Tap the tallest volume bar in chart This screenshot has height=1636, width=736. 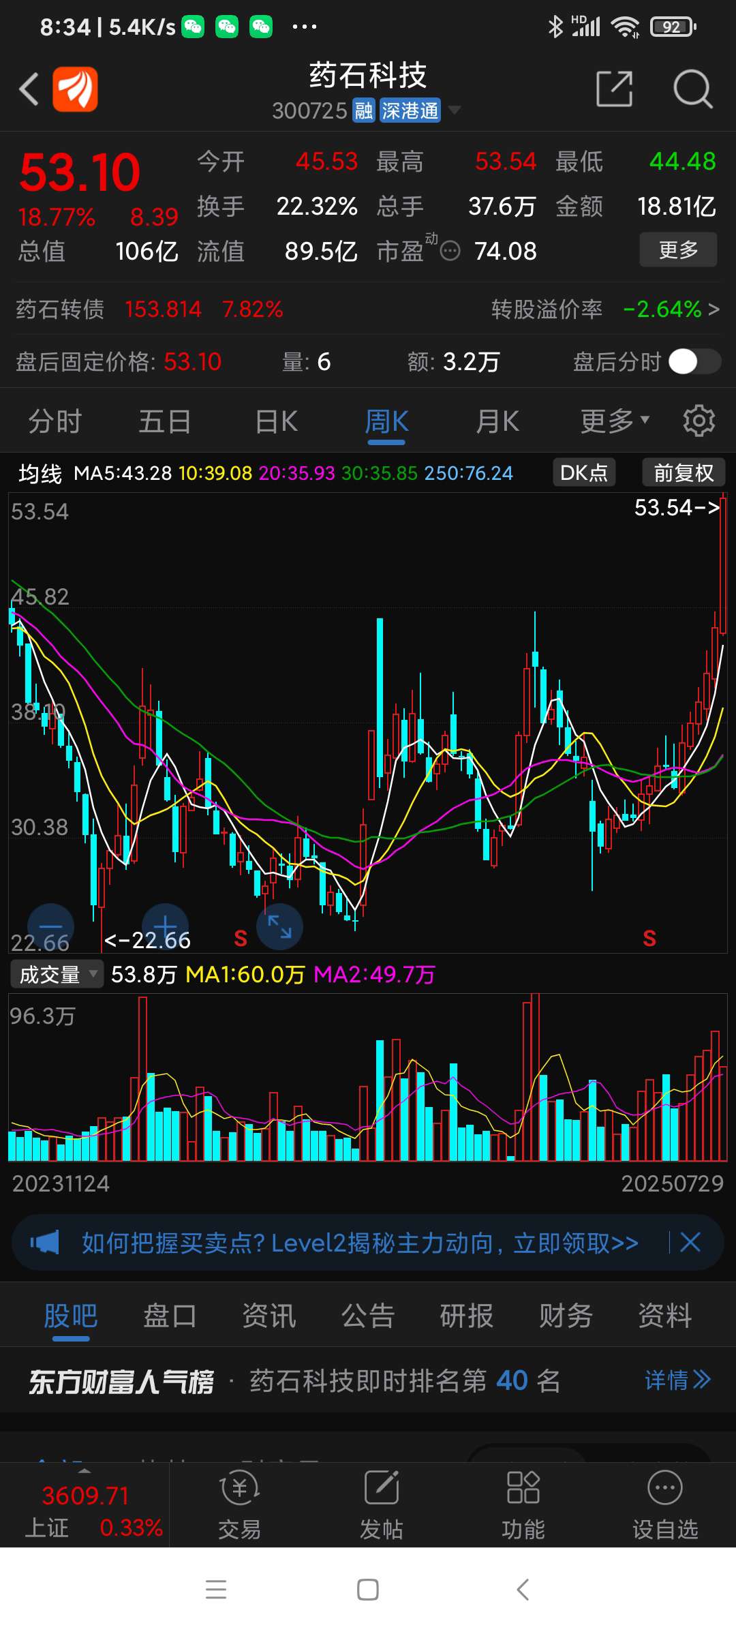[x=536, y=1077]
